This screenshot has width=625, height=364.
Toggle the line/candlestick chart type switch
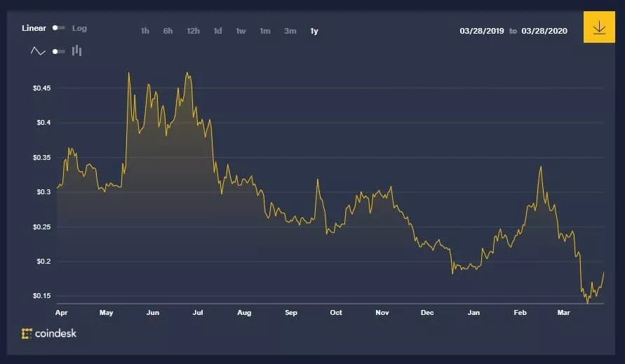pyautogui.click(x=59, y=51)
